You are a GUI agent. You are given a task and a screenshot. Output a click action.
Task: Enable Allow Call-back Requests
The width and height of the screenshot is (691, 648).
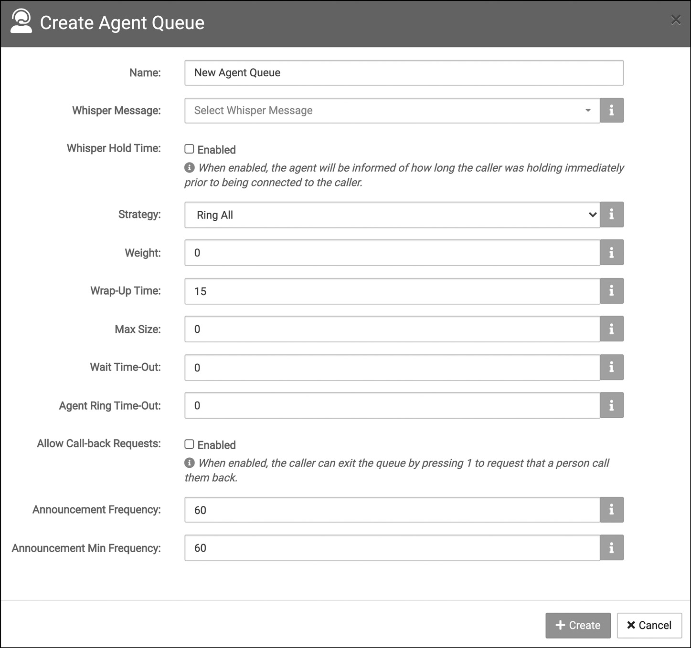(190, 444)
